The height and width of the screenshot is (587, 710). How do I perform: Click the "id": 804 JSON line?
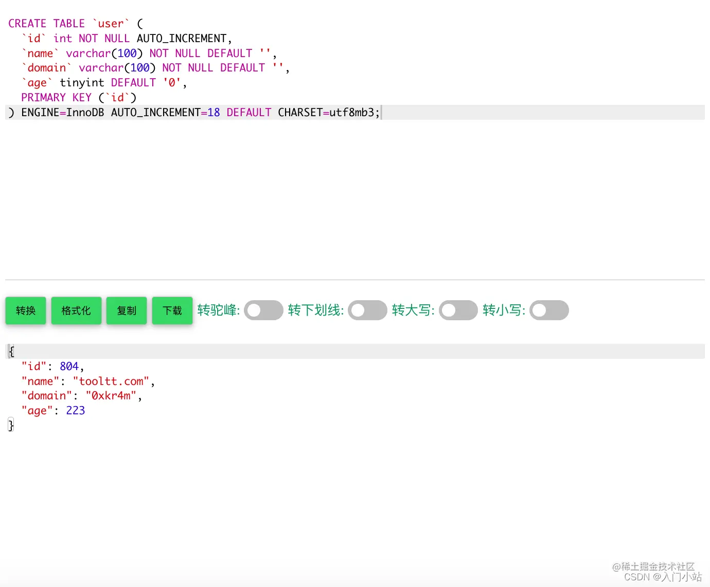click(52, 366)
